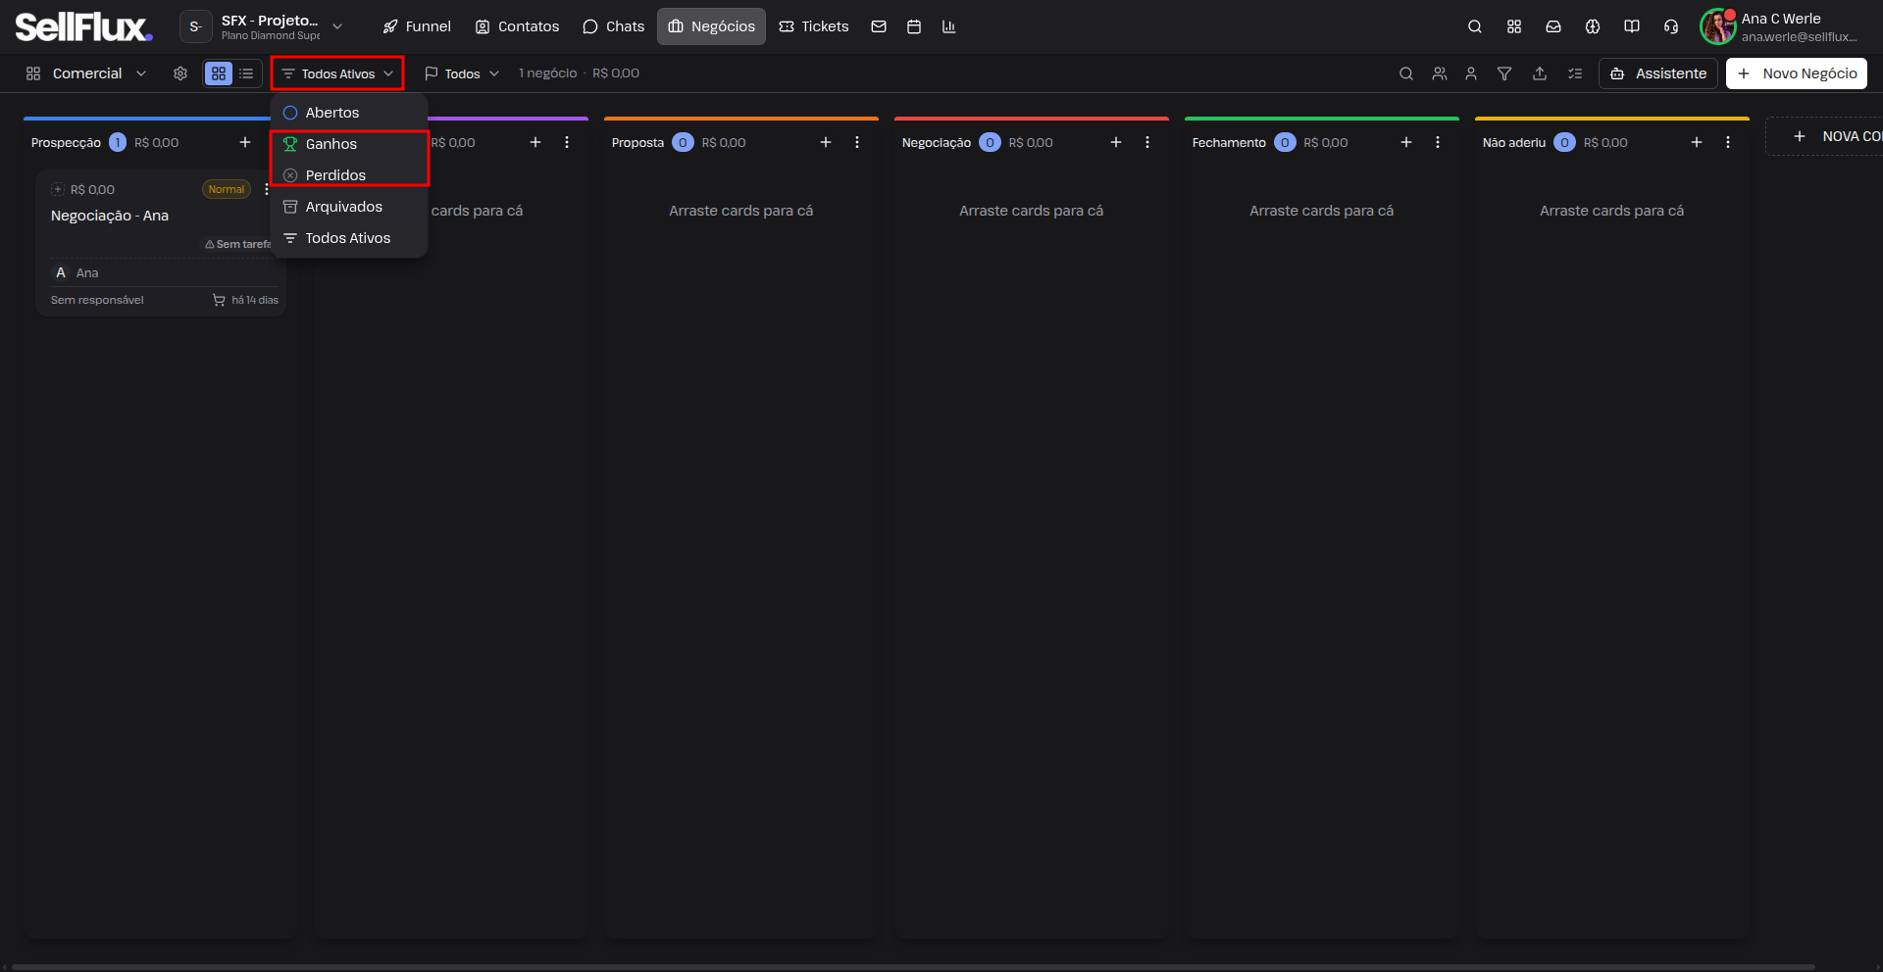Add a card to Fechamento column
This screenshot has height=972, width=1883.
click(1406, 142)
